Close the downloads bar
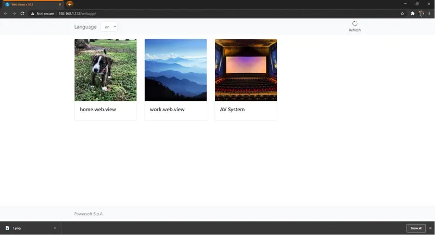435x235 pixels. tap(430, 228)
